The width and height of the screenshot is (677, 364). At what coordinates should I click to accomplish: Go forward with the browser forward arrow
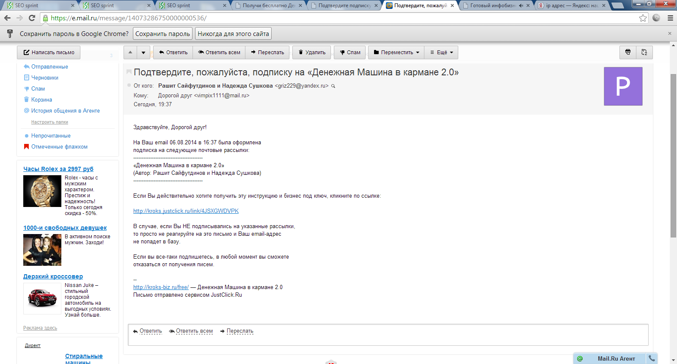tap(19, 18)
